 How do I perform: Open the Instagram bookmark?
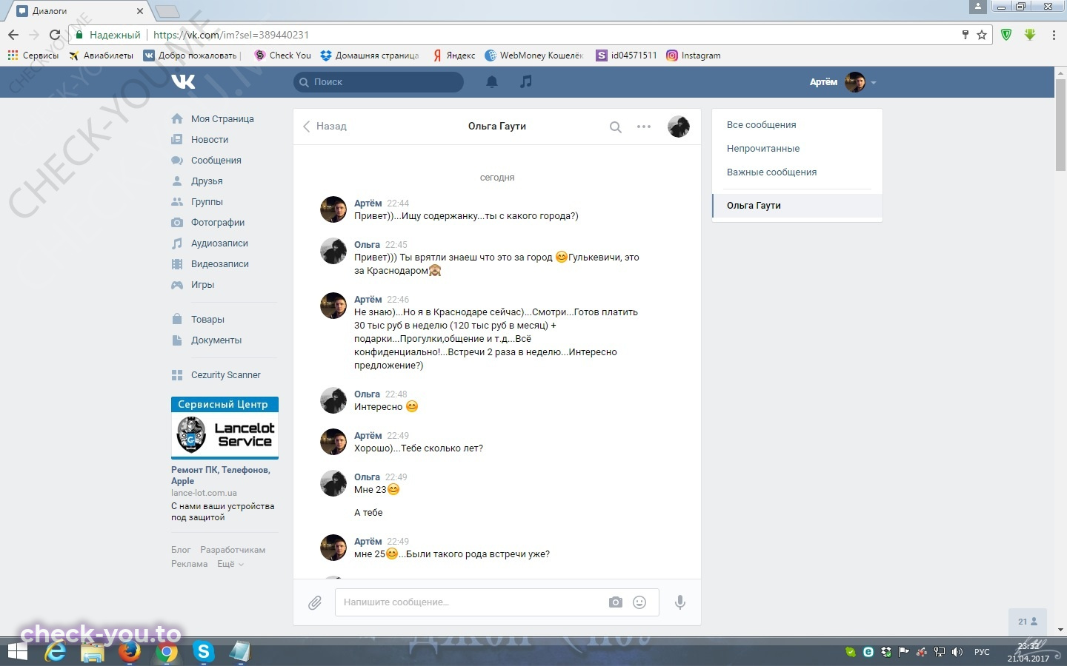[693, 55]
